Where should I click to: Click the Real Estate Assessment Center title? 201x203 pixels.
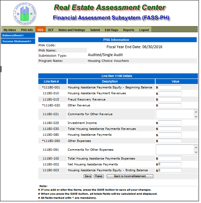(x=110, y=7)
